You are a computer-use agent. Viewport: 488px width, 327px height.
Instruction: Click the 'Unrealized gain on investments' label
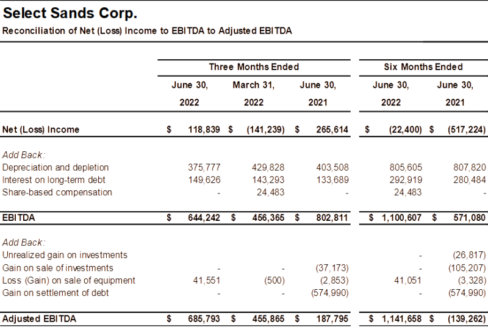[65, 255]
